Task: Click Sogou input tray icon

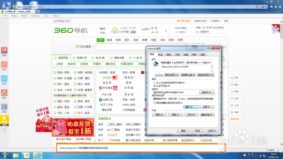Action: (x=245, y=155)
